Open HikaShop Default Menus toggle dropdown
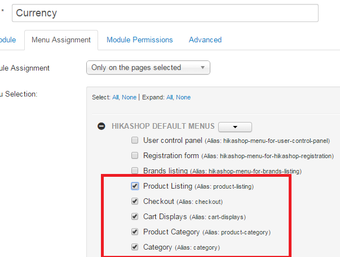Screen dimensions: 340x257 point(235,127)
